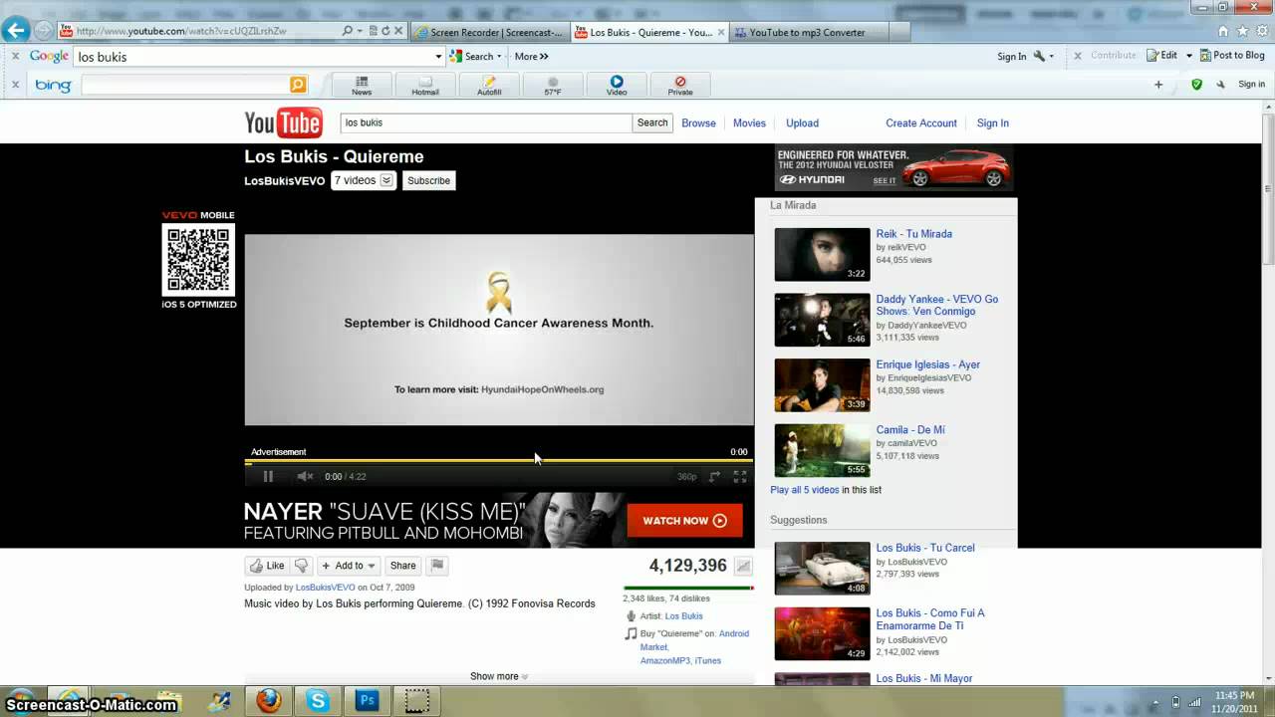Click the Bing search magnifier button
This screenshot has width=1275, height=717.
298,85
